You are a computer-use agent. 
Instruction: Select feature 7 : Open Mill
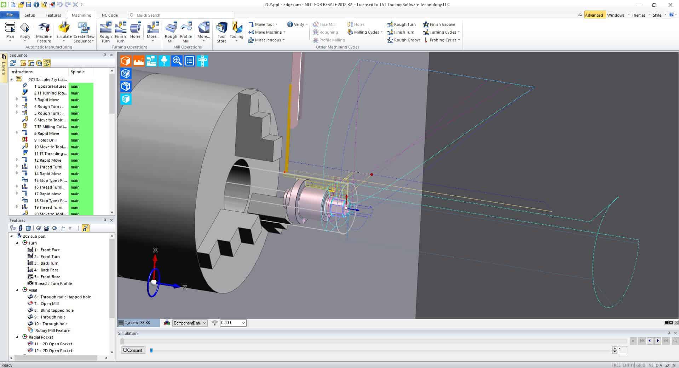(x=46, y=304)
